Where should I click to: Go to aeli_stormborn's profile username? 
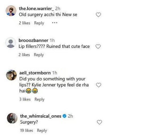pos(35,73)
